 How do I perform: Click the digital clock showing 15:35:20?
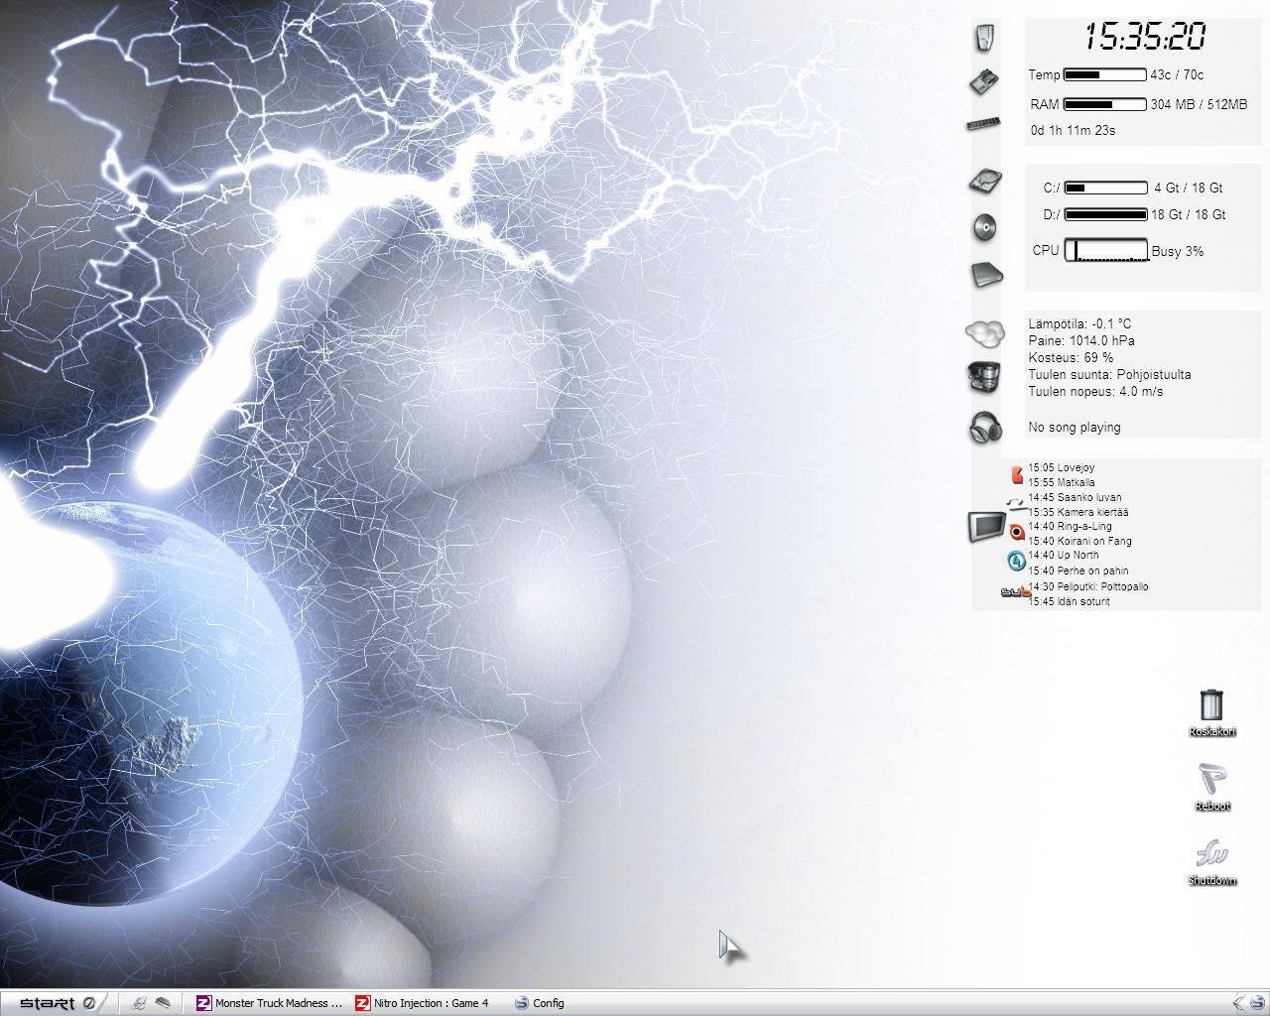[x=1145, y=37]
